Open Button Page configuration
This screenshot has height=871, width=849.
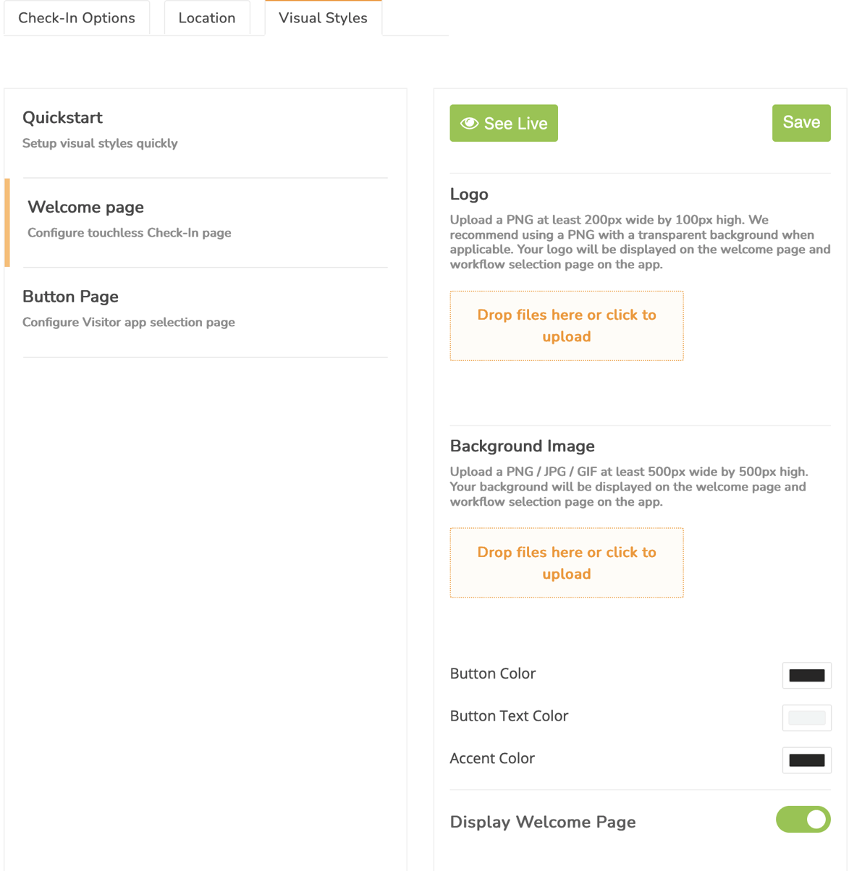tap(70, 297)
